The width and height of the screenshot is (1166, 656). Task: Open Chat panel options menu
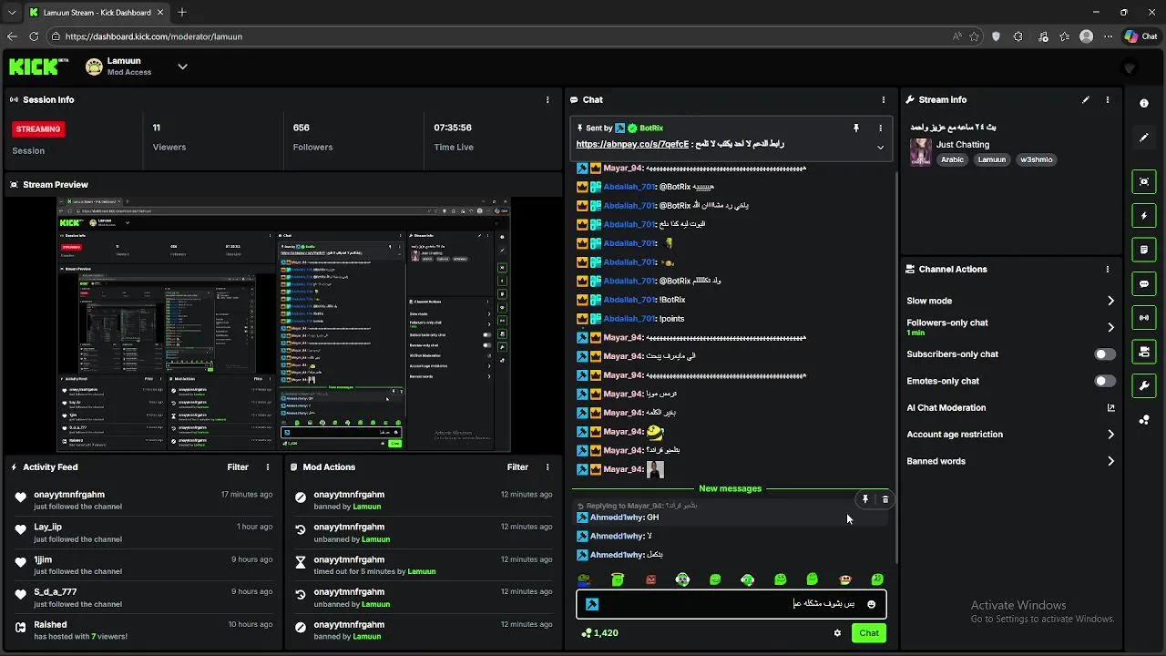(883, 100)
